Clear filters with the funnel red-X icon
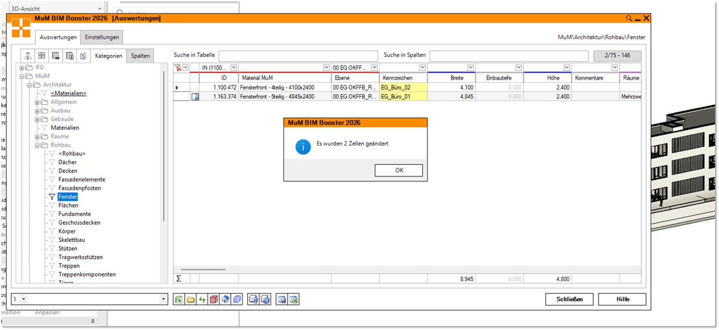This screenshot has width=719, height=330. (178, 68)
